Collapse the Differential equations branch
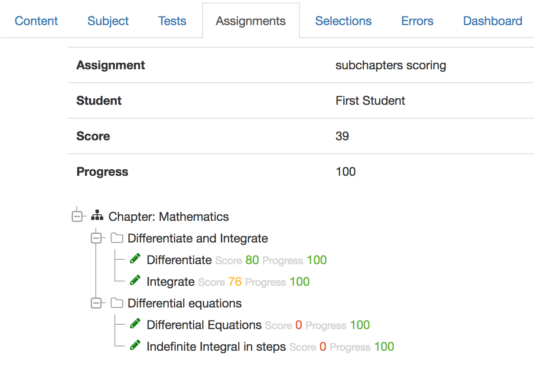Screen dimensions: 534x375 (x=96, y=302)
